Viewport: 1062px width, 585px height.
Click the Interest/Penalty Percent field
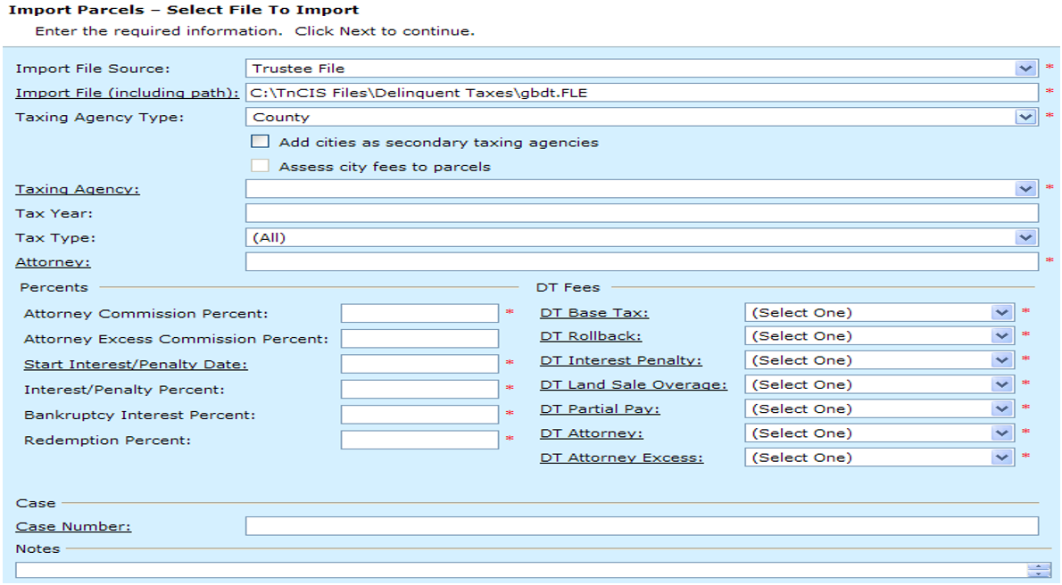point(420,390)
